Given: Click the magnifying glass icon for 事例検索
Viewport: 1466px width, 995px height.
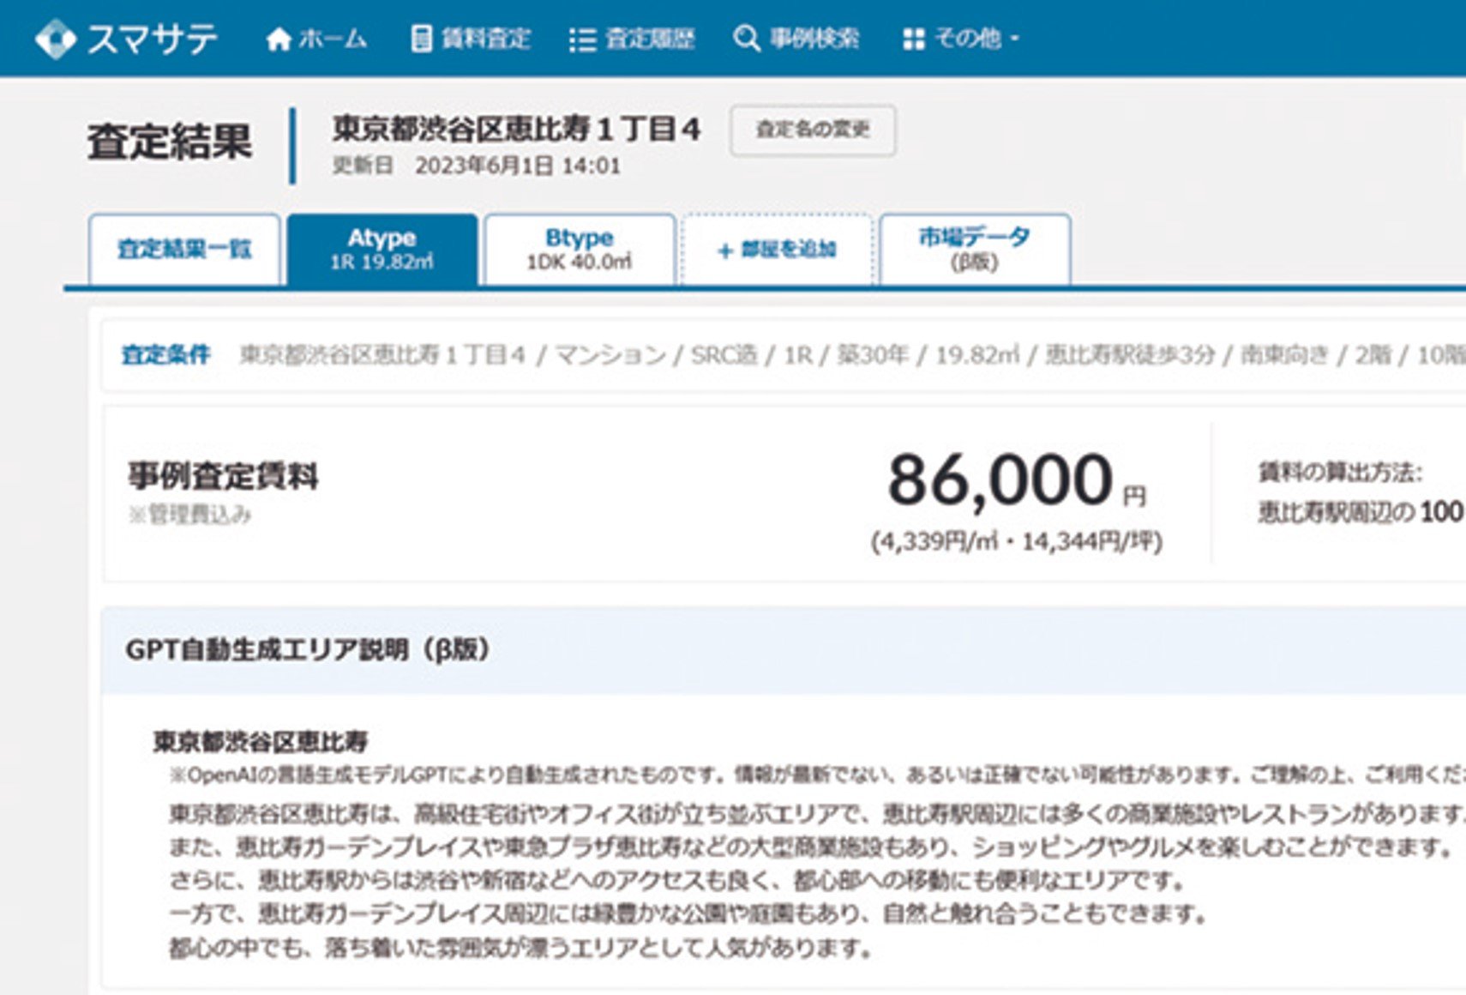Looking at the screenshot, I should (746, 39).
